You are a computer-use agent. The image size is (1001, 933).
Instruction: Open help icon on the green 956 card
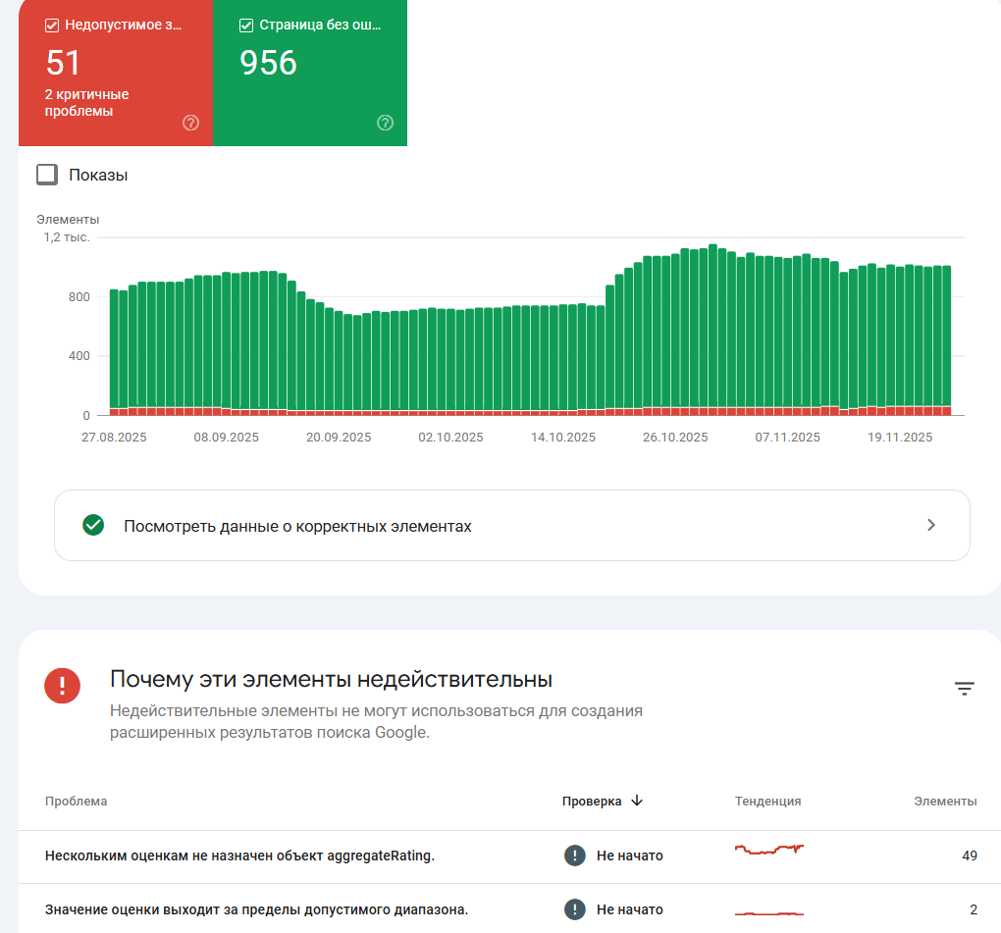click(x=385, y=123)
